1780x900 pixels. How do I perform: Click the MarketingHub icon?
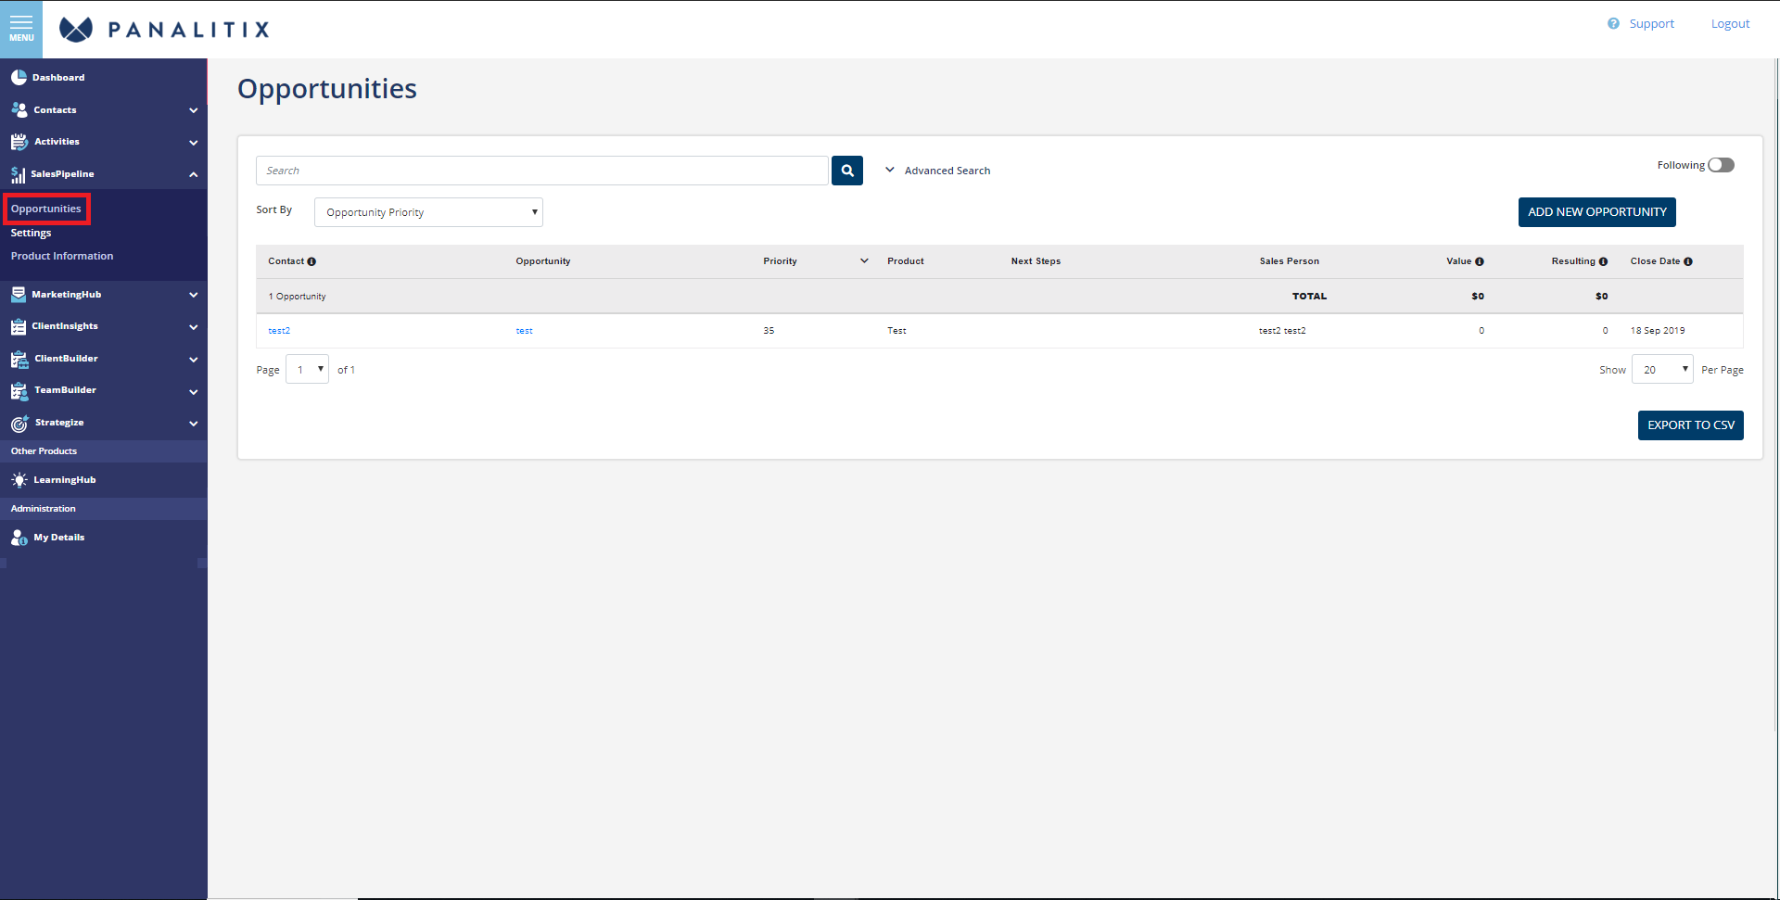point(19,295)
